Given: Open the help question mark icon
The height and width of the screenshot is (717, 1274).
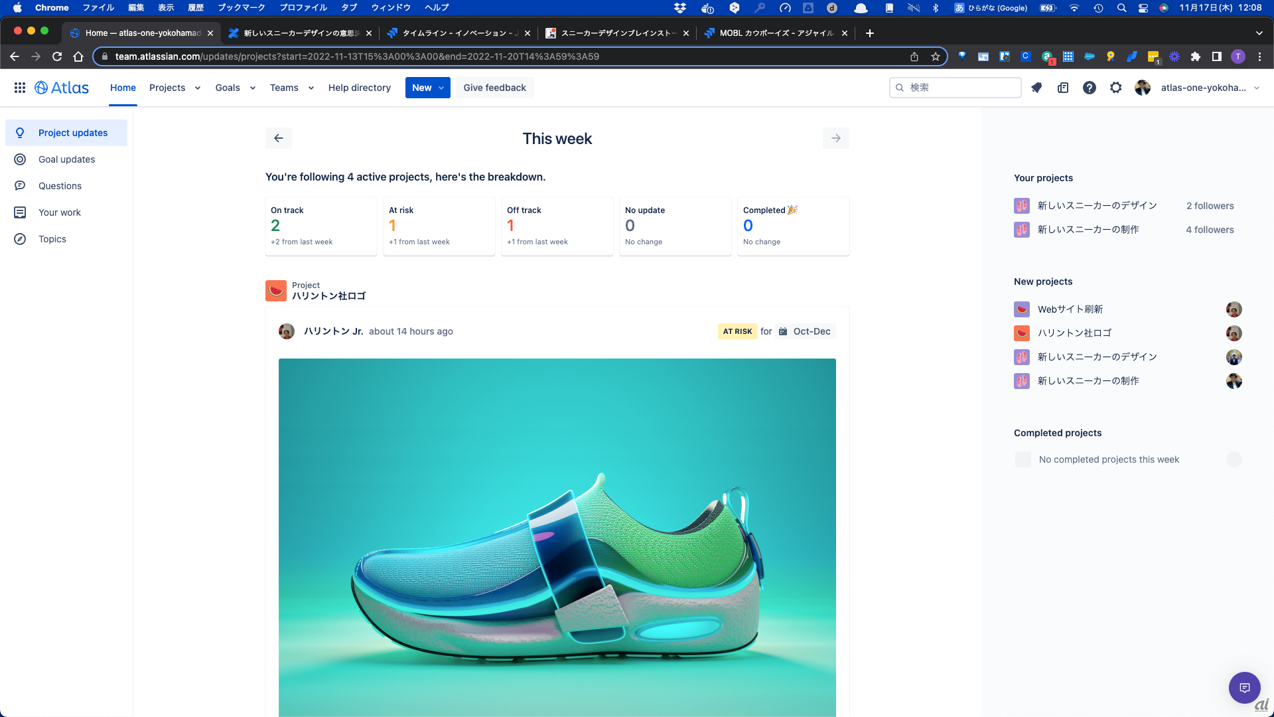Looking at the screenshot, I should 1090,88.
